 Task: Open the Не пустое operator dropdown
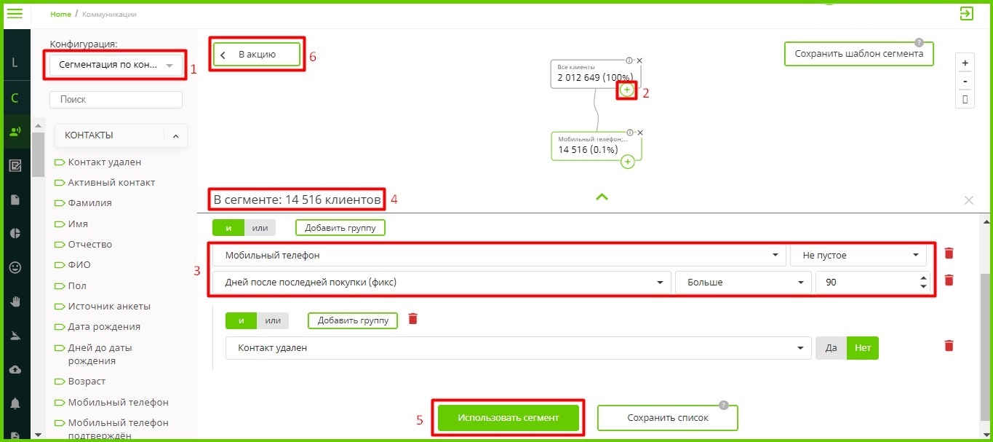coord(858,256)
